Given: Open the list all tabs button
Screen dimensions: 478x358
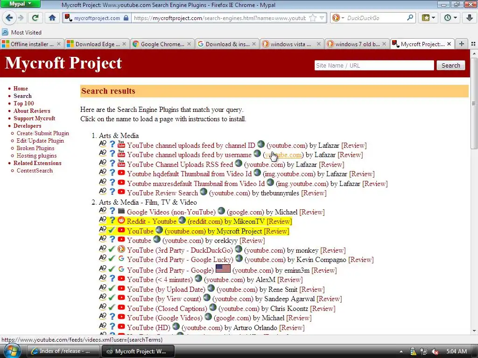Looking at the screenshot, I should click(473, 44).
